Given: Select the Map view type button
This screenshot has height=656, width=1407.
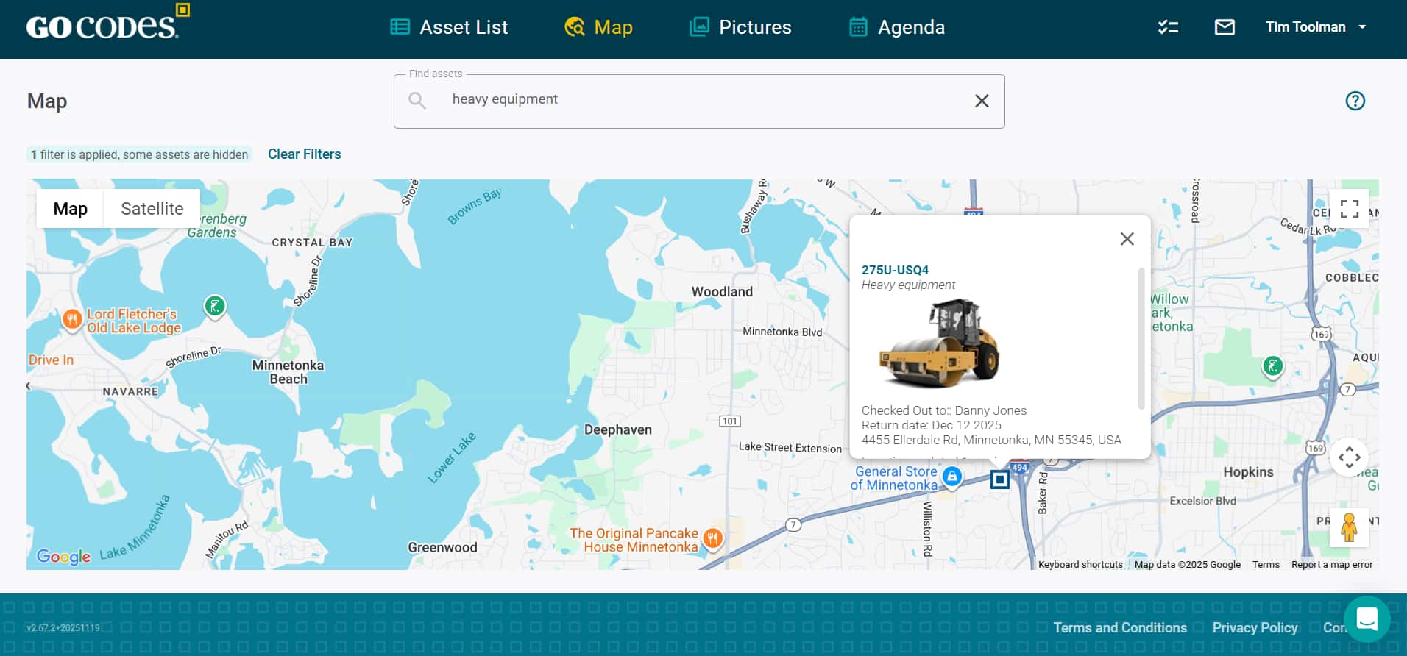Looking at the screenshot, I should [71, 209].
